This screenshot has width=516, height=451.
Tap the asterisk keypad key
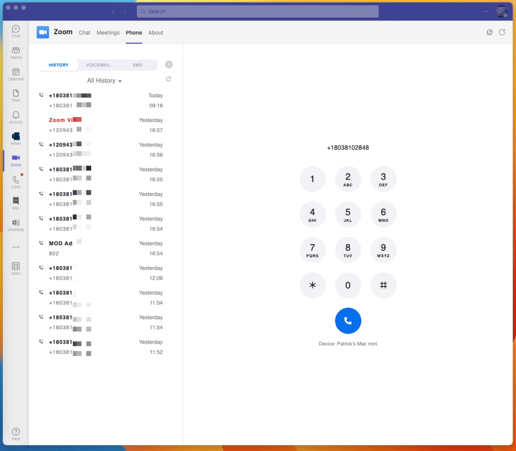312,285
